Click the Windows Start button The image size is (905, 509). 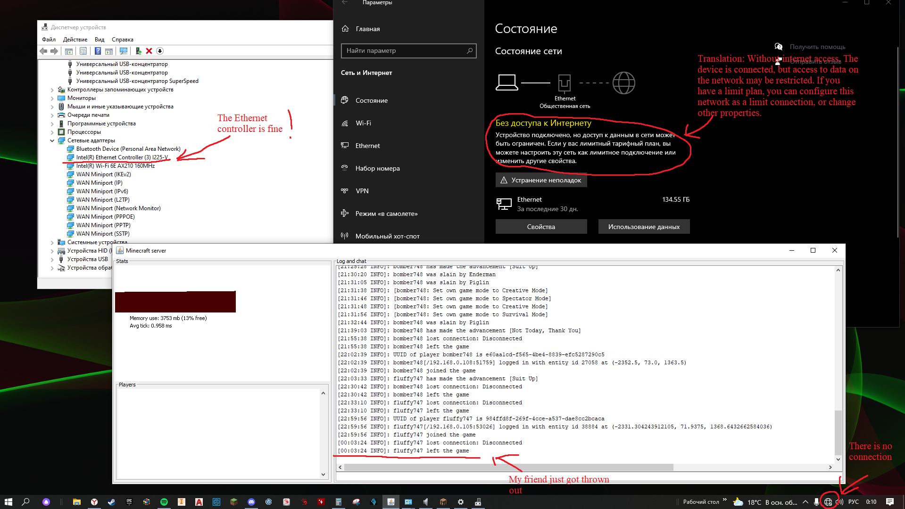point(8,502)
